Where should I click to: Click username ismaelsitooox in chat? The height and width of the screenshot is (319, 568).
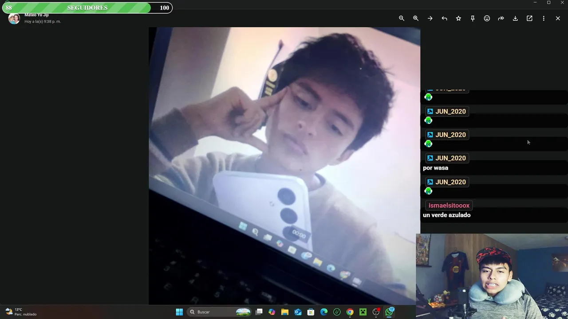449,206
